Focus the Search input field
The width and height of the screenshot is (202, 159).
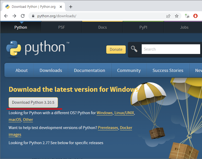(x=171, y=49)
